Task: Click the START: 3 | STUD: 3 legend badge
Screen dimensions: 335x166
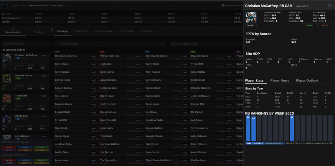Action: point(255,143)
